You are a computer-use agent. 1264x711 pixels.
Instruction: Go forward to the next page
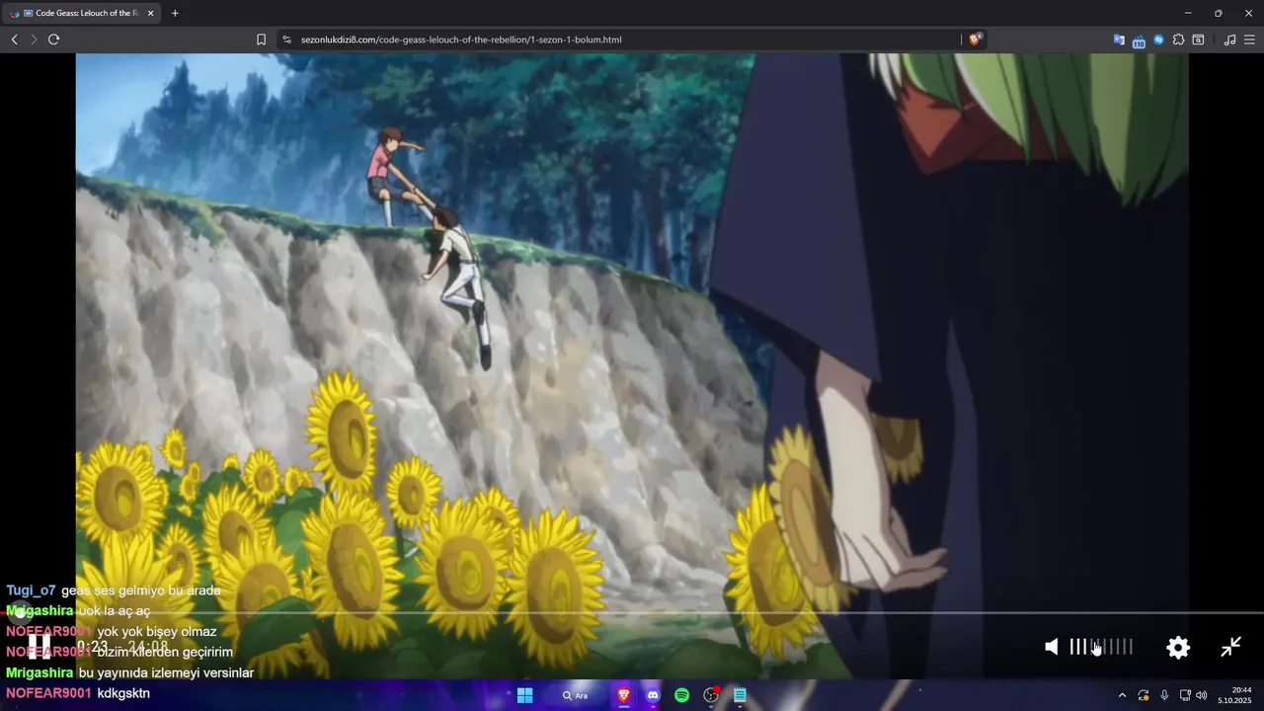(x=34, y=39)
